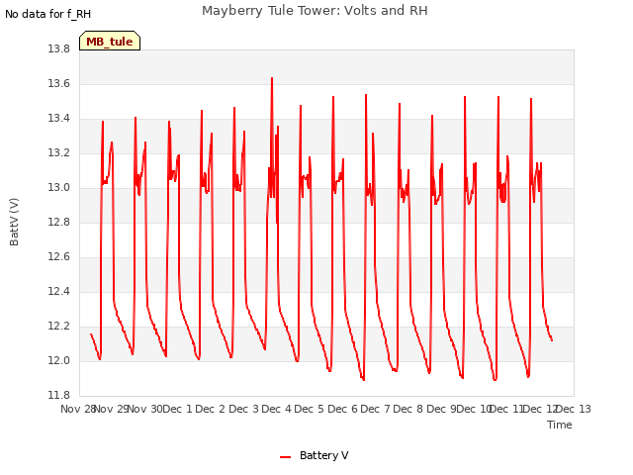This screenshot has width=633, height=475.
Task: Click the 12.6 y-axis tick value
Action: tap(59, 257)
